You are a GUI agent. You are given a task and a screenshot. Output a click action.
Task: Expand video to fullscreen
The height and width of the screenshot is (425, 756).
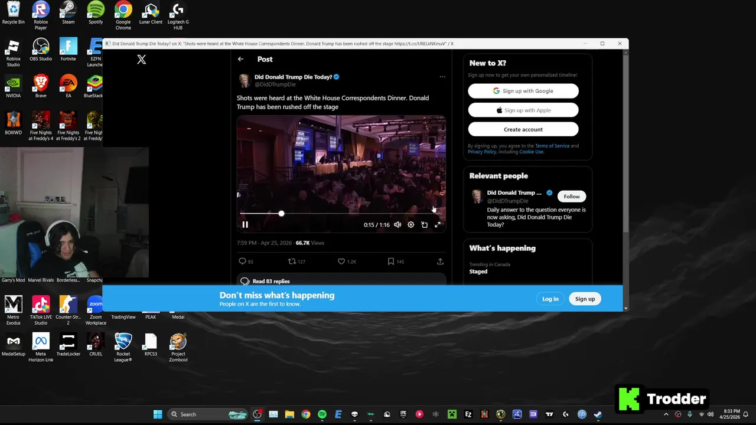[x=438, y=224]
